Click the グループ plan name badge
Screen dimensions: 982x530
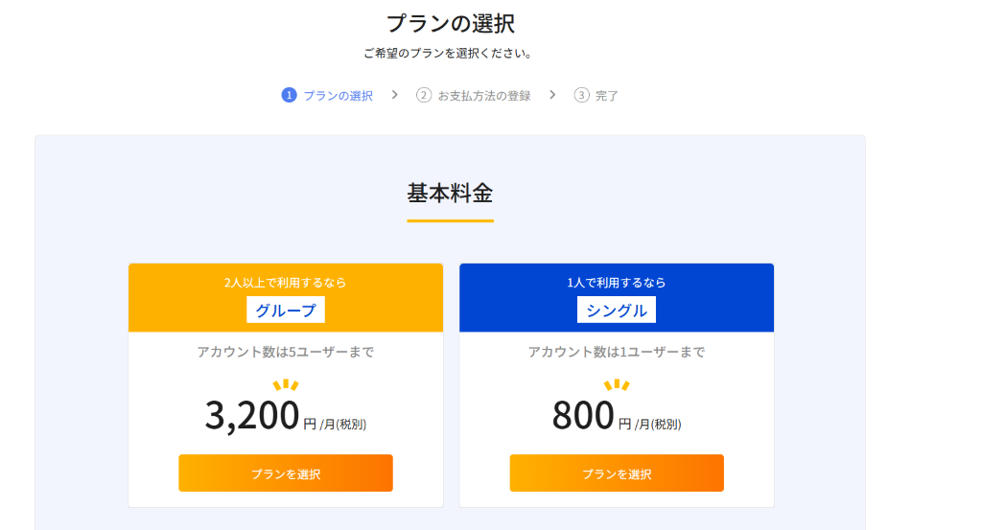pyautogui.click(x=286, y=311)
